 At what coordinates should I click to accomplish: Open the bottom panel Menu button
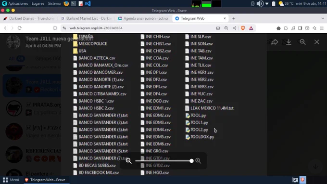tap(11, 180)
